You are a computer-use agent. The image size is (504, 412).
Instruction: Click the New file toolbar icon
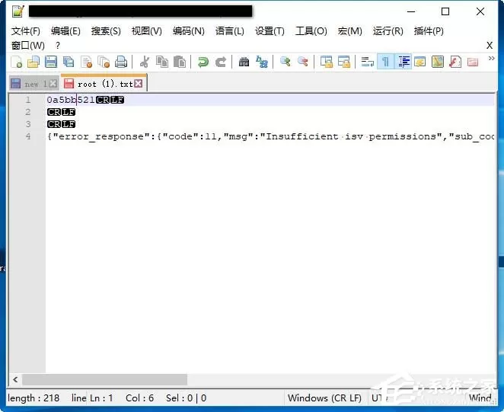(x=17, y=62)
